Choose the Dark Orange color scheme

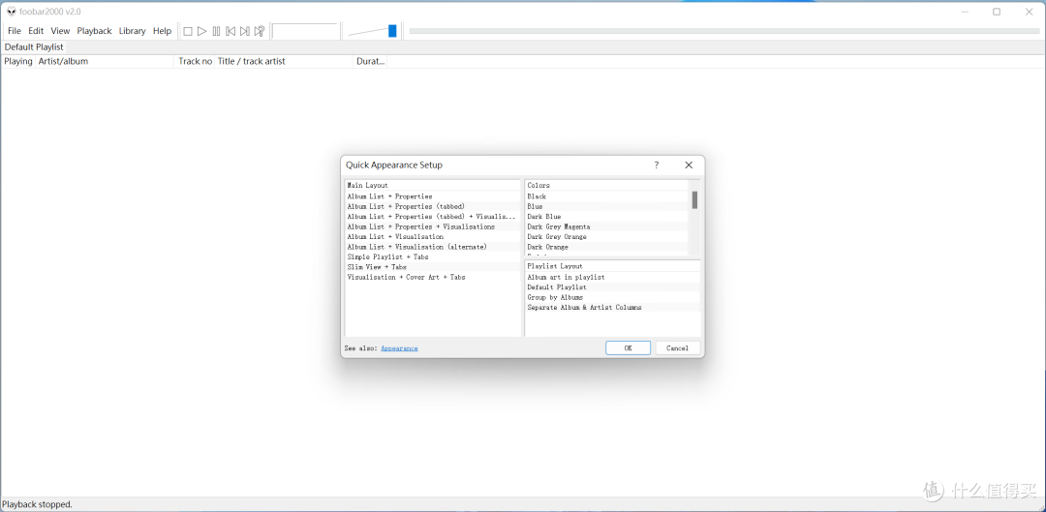tap(607, 247)
